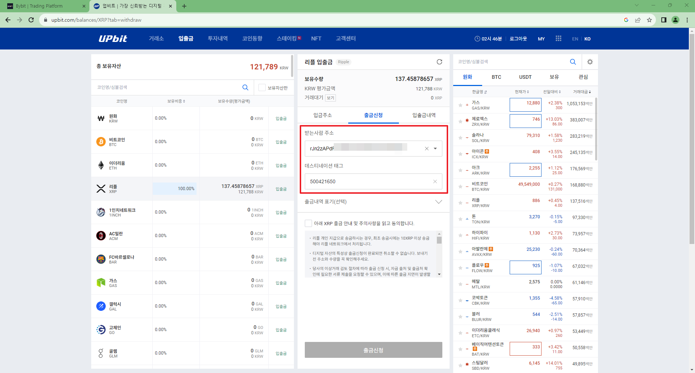
Task: Expand 출금내역 표기(선택) section
Action: (x=438, y=202)
